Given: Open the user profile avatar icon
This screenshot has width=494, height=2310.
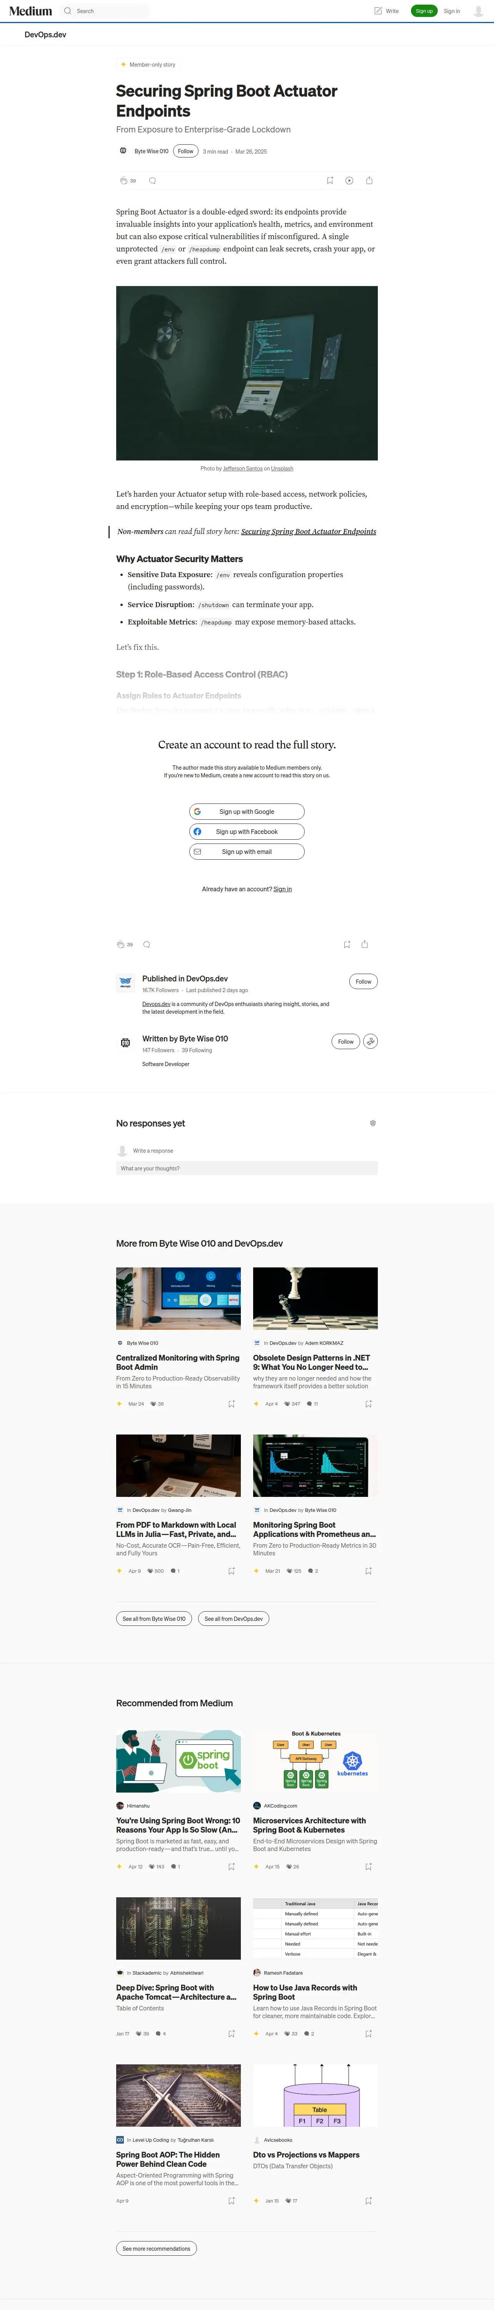Looking at the screenshot, I should tap(479, 11).
